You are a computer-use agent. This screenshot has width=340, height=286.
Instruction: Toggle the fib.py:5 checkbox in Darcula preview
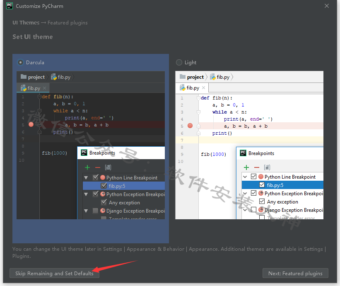point(104,186)
